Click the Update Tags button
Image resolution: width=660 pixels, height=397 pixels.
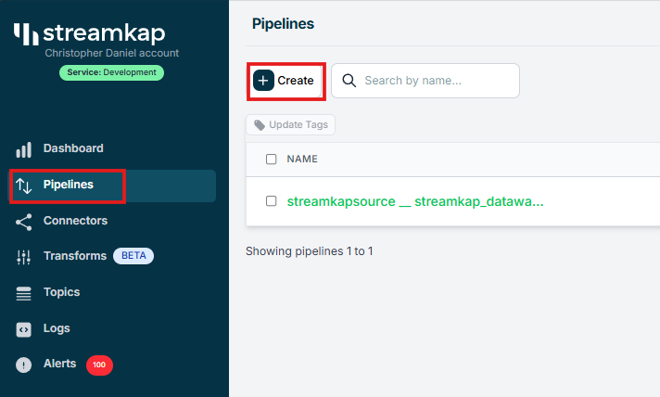(290, 125)
